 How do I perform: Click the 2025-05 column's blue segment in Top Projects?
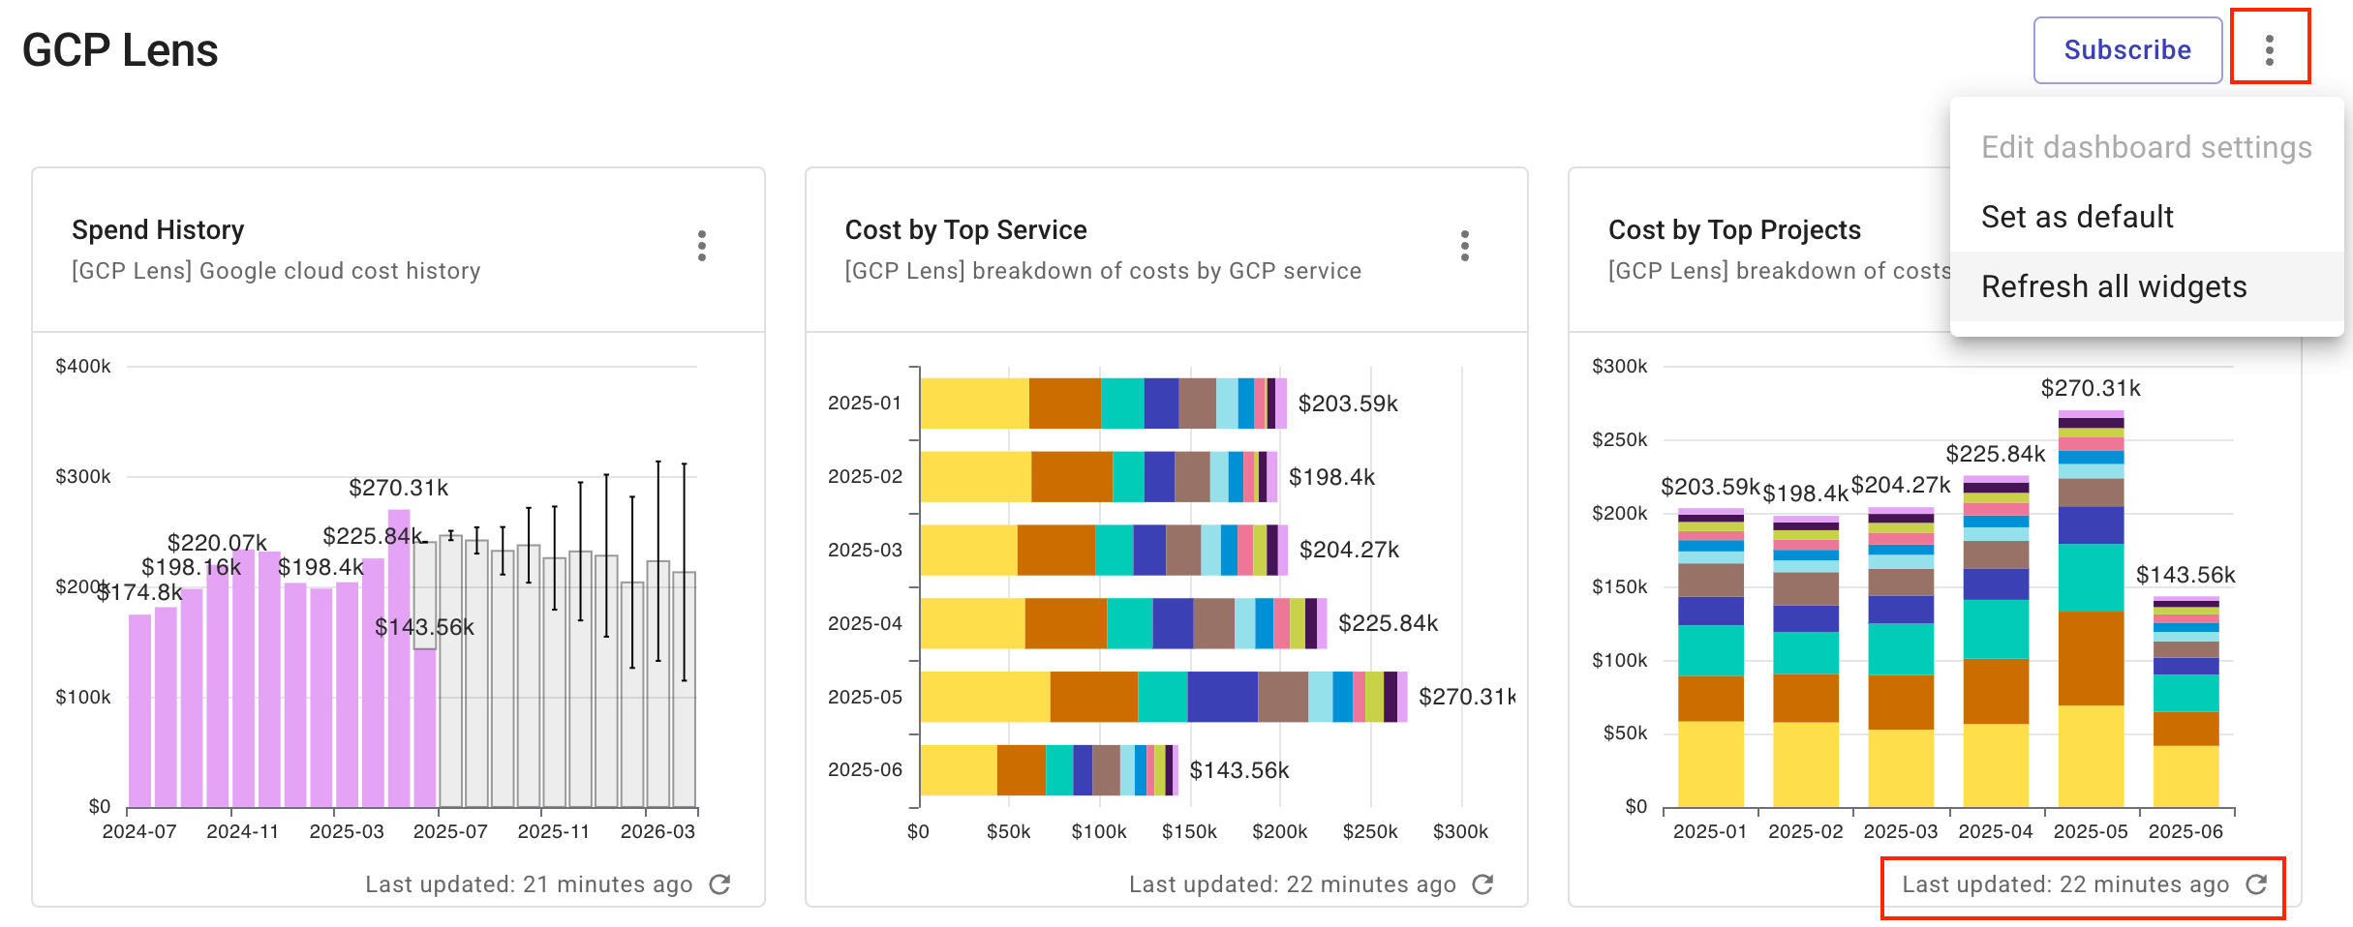tap(2091, 525)
